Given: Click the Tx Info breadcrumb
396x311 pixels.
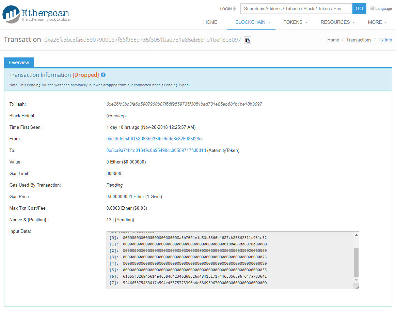Looking at the screenshot, I should [x=385, y=40].
